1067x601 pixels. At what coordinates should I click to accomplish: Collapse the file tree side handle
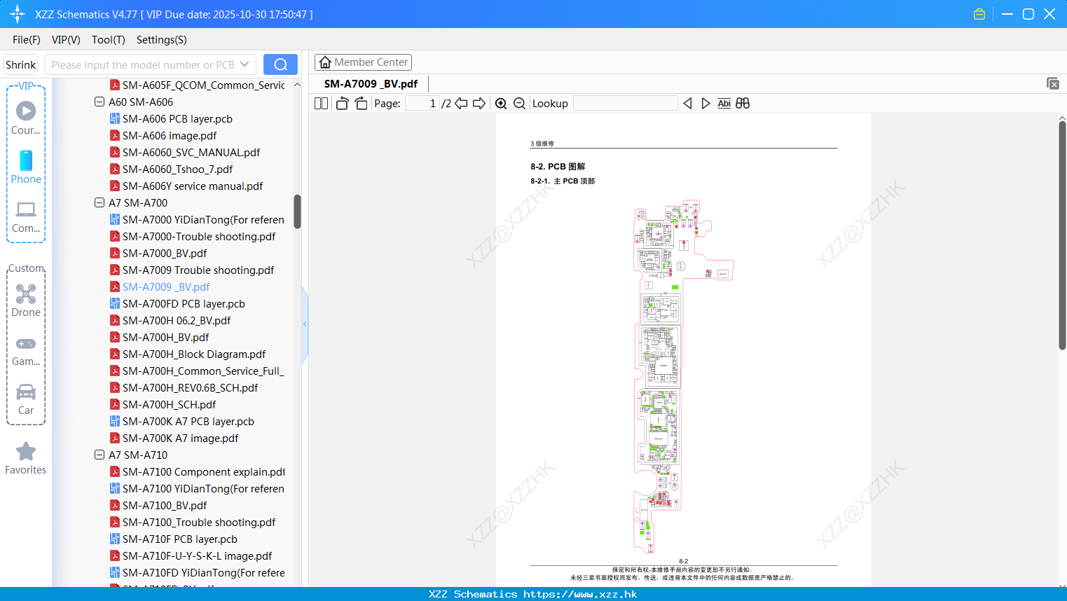click(305, 324)
